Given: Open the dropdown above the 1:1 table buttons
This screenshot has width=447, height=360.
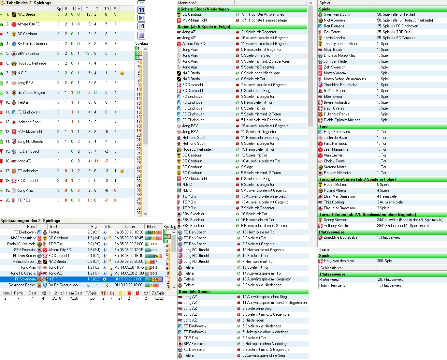Looking at the screenshot, I should click(141, 2).
